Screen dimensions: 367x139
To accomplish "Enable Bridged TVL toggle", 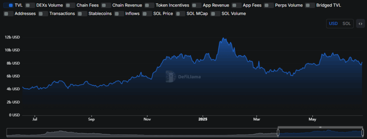I will coord(310,5).
